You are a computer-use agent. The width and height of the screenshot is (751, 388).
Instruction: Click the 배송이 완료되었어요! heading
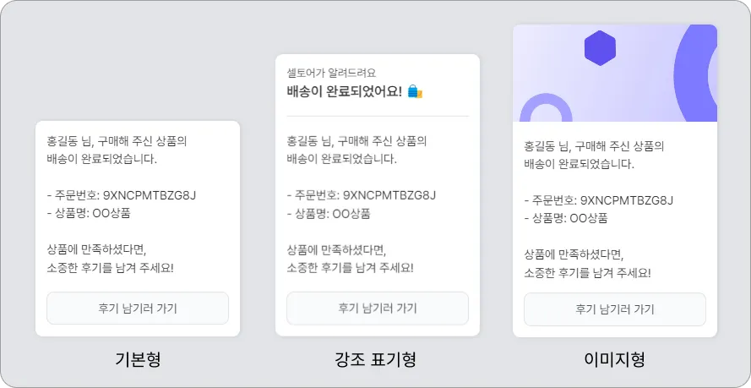tap(345, 91)
